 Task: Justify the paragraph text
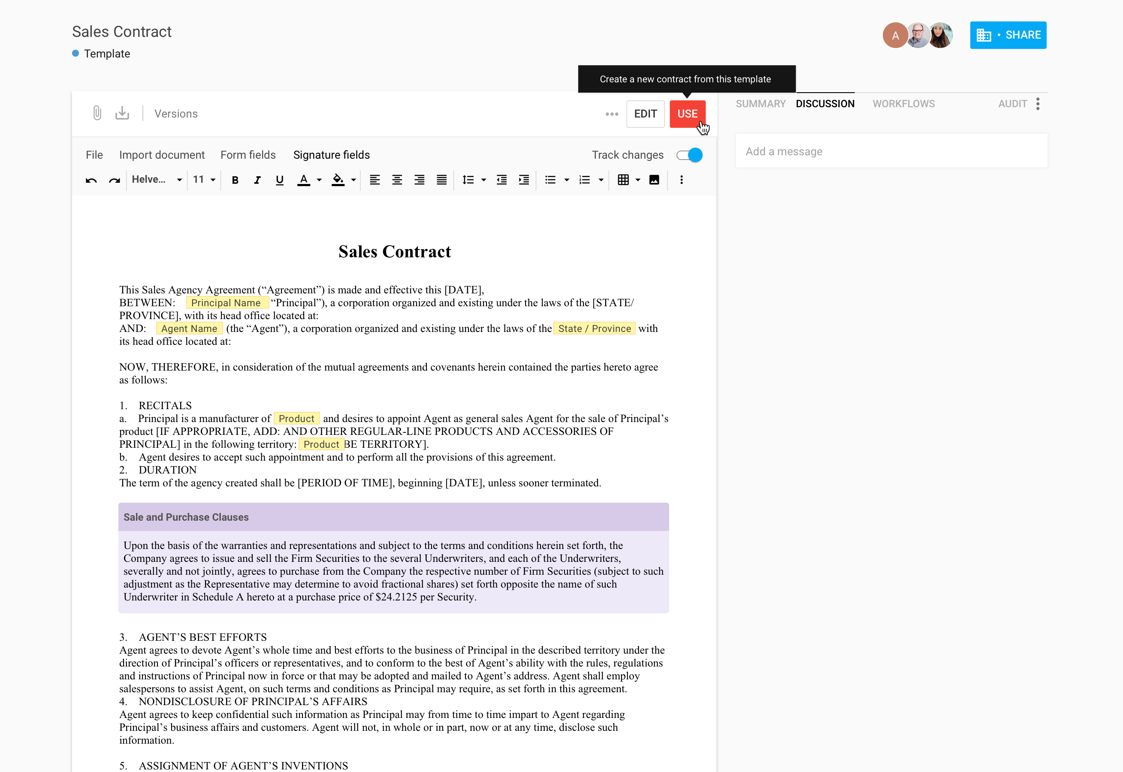point(441,180)
